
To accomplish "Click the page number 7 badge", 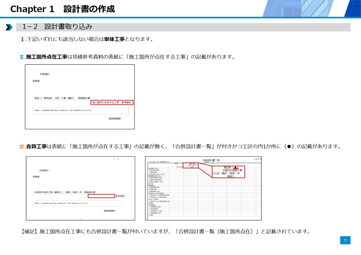I will click(345, 240).
